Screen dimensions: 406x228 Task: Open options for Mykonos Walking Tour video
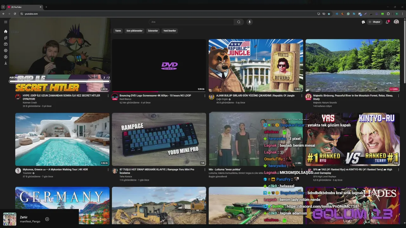108,170
